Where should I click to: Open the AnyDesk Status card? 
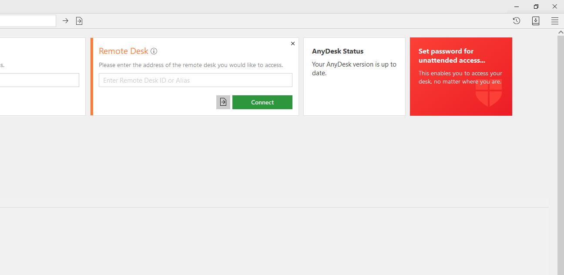coord(354,77)
